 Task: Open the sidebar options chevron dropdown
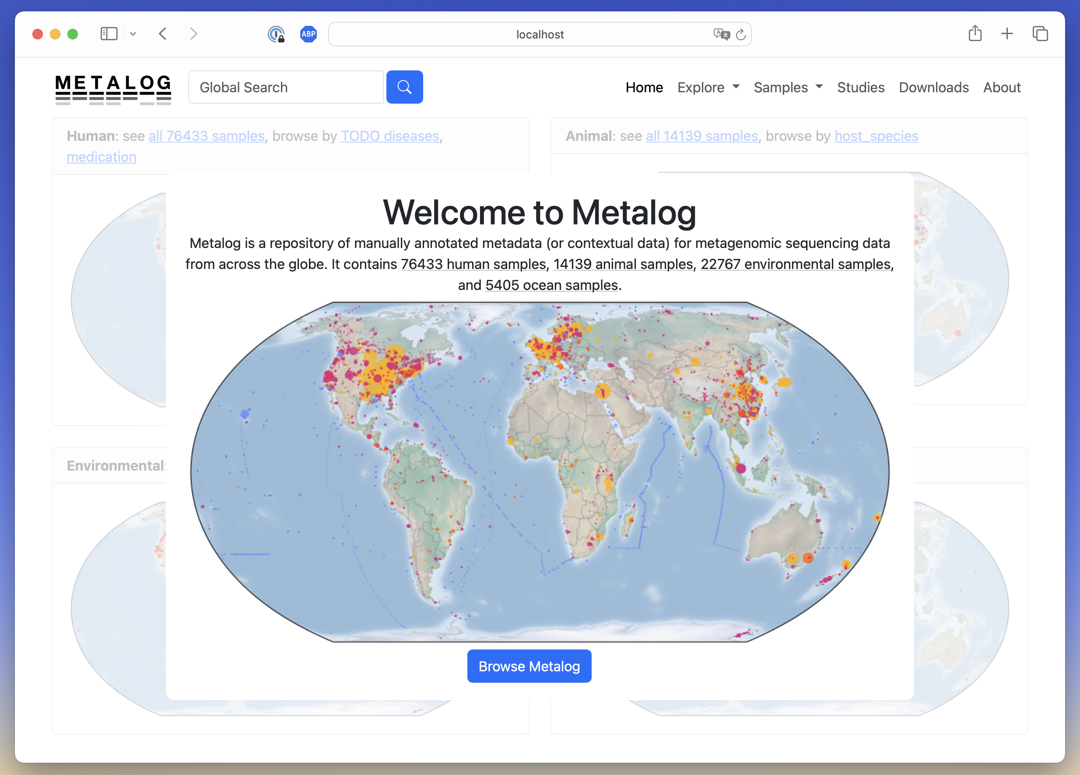(133, 34)
